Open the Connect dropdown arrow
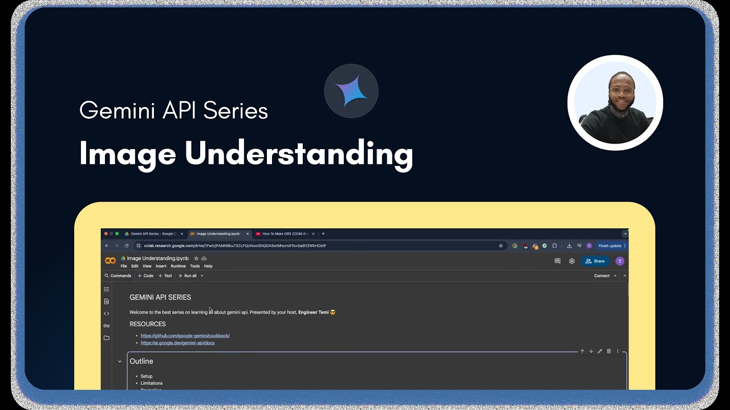 [615, 276]
